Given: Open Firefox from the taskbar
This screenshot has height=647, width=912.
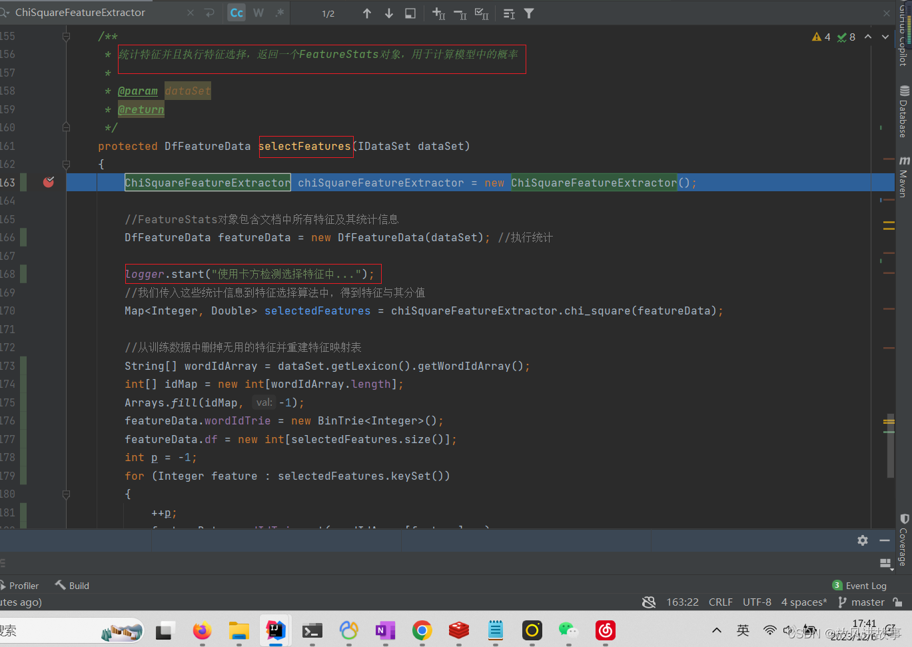Looking at the screenshot, I should [x=202, y=630].
